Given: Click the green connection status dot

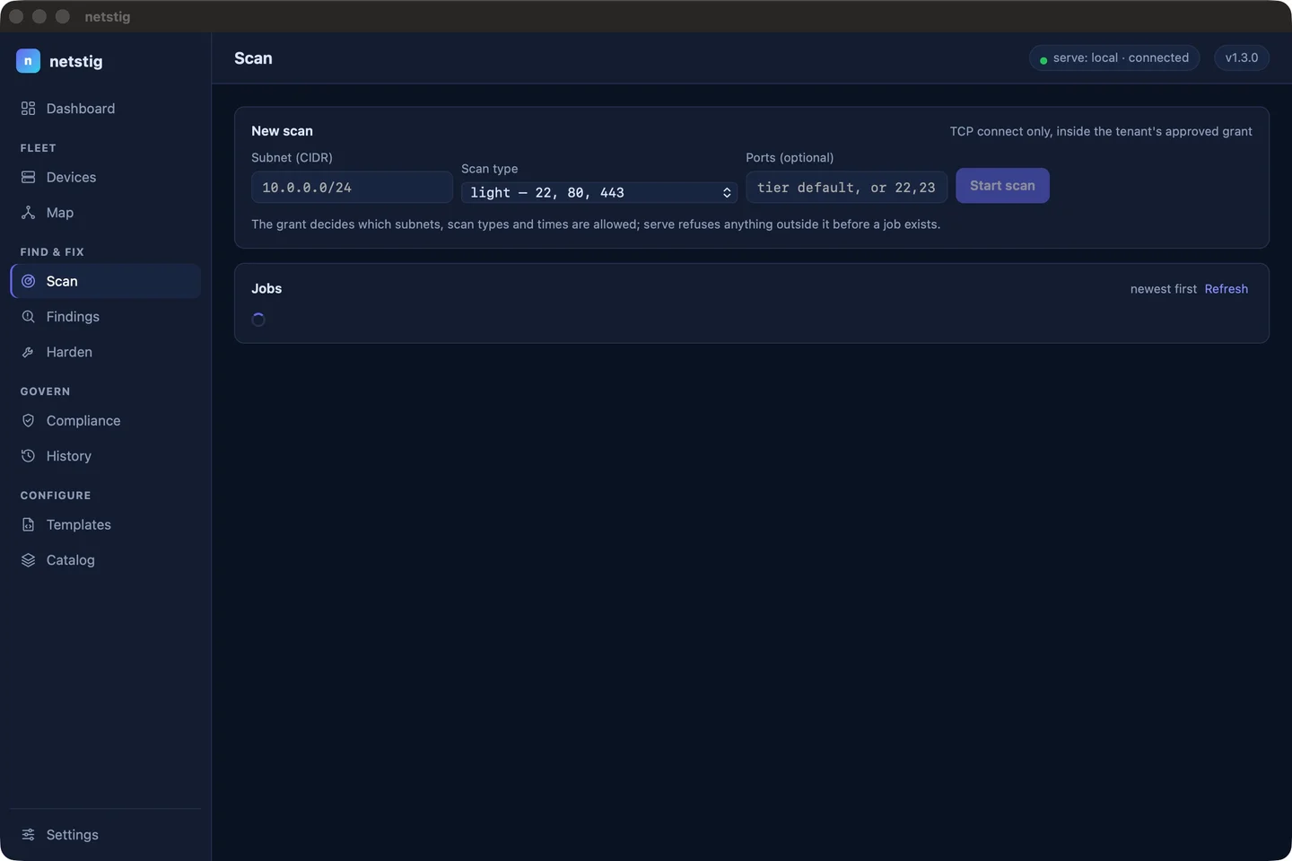Looking at the screenshot, I should [1043, 60].
